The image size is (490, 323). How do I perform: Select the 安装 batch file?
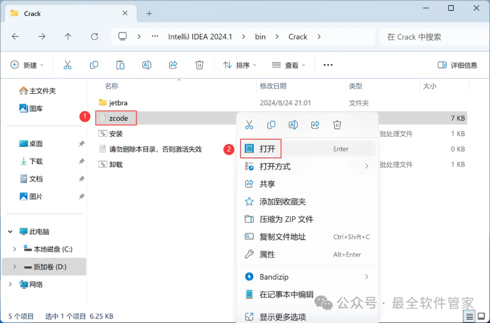coord(111,134)
